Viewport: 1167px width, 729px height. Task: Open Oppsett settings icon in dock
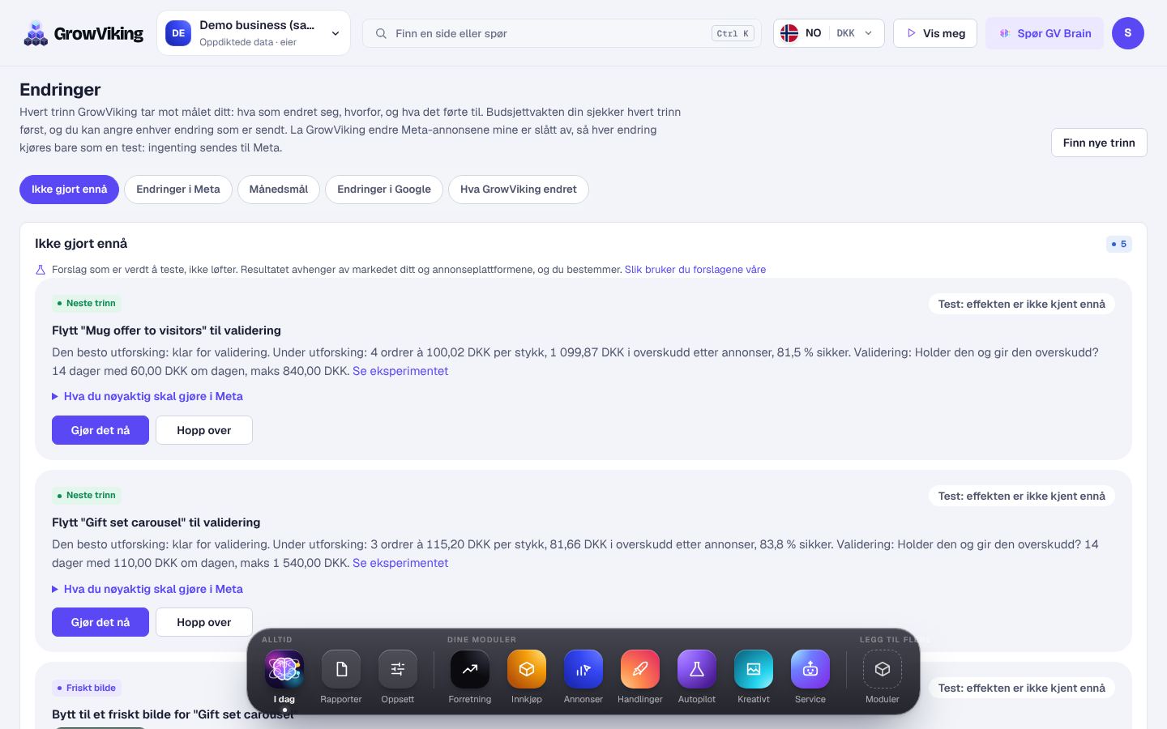(x=398, y=669)
